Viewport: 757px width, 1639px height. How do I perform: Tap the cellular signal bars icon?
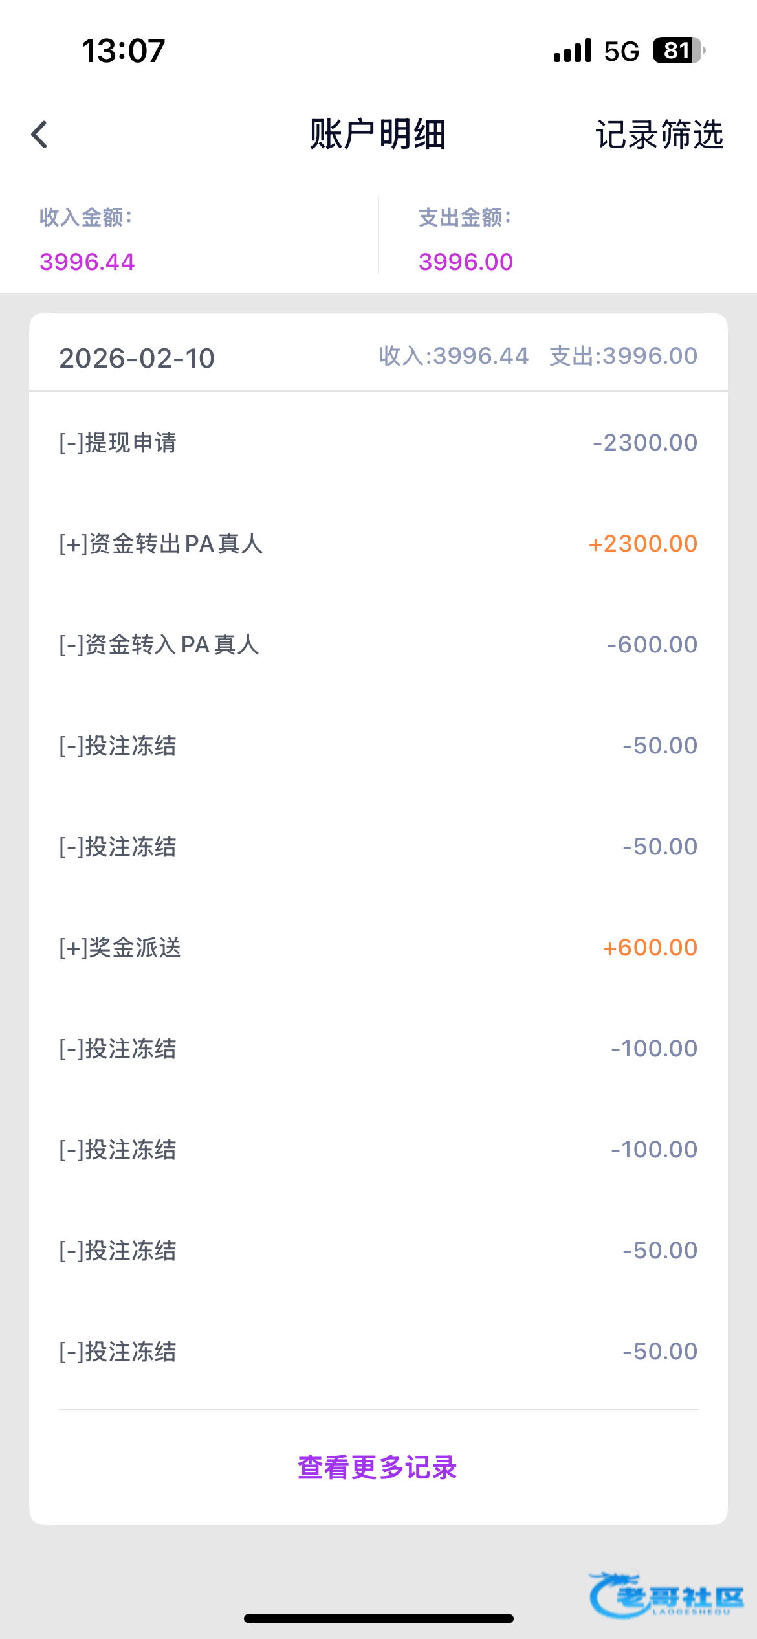(x=573, y=50)
